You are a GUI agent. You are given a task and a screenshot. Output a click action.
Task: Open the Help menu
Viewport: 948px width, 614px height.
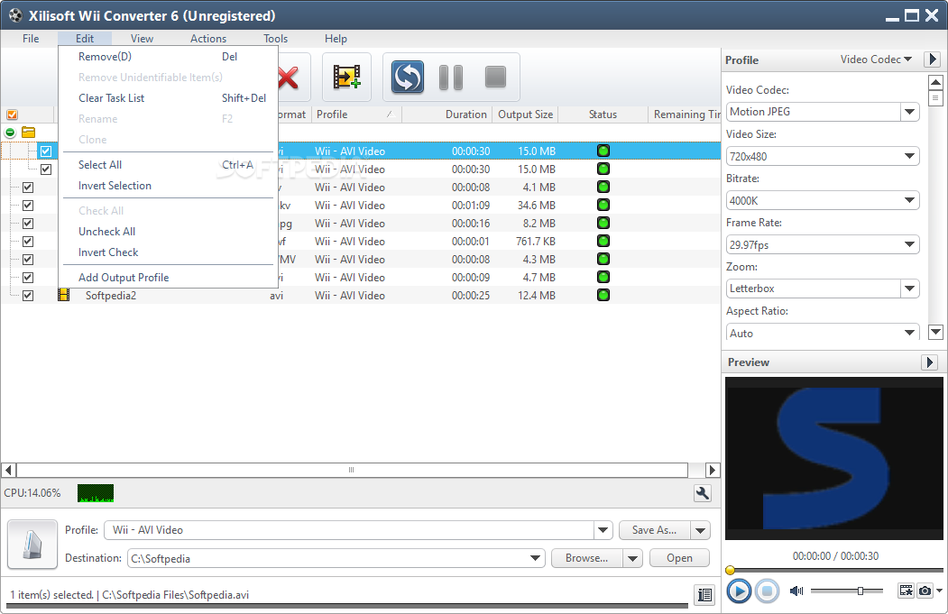[336, 39]
